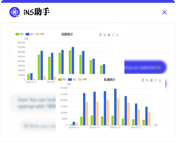Open data view in 私信统计 chart toolbox

[143, 80]
